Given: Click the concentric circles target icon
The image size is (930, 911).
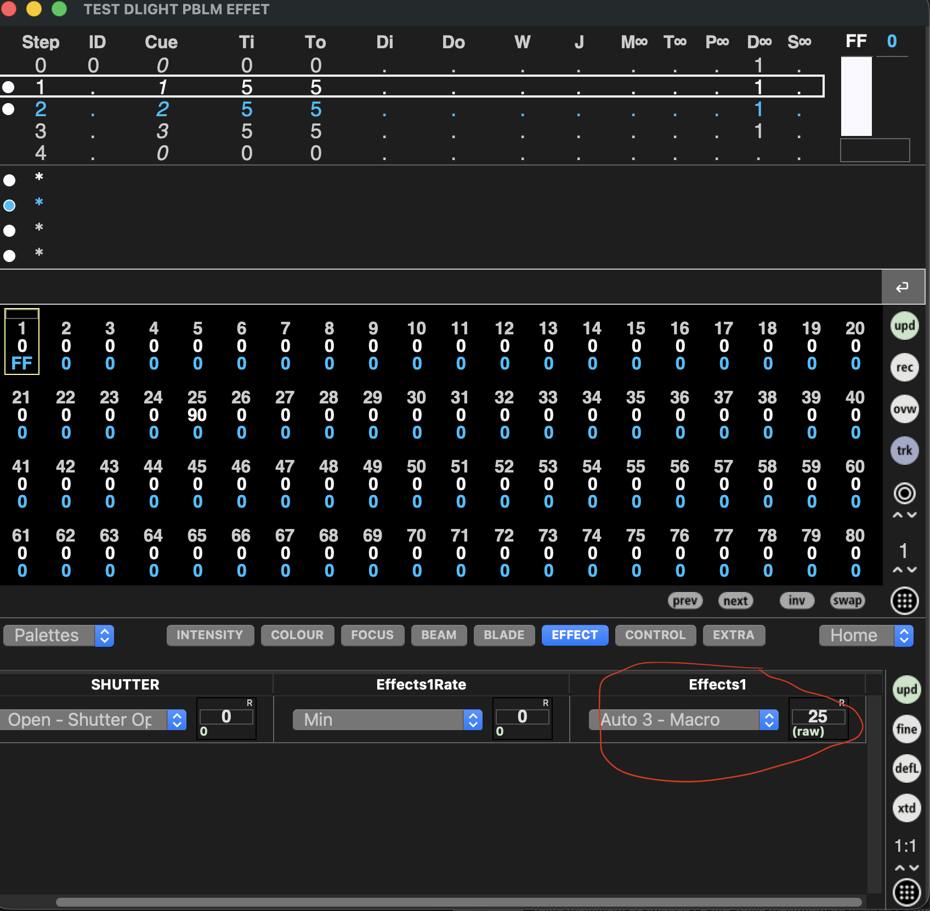Looking at the screenshot, I should (x=904, y=493).
